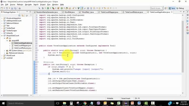Click the editor vertical scrollbar thumb
The width and height of the screenshot is (189, 106).
click(x=183, y=46)
